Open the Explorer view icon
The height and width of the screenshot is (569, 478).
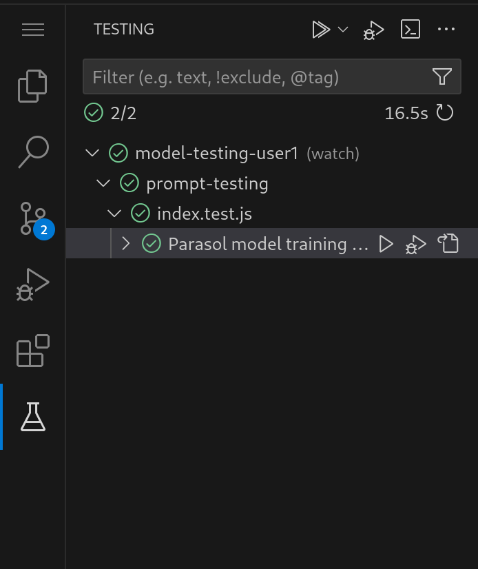tap(32, 86)
